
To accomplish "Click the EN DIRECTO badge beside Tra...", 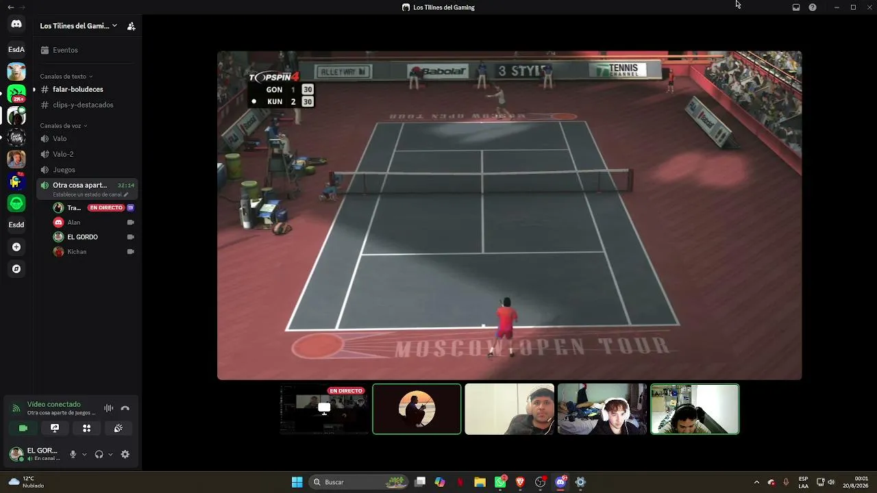I will click(106, 207).
